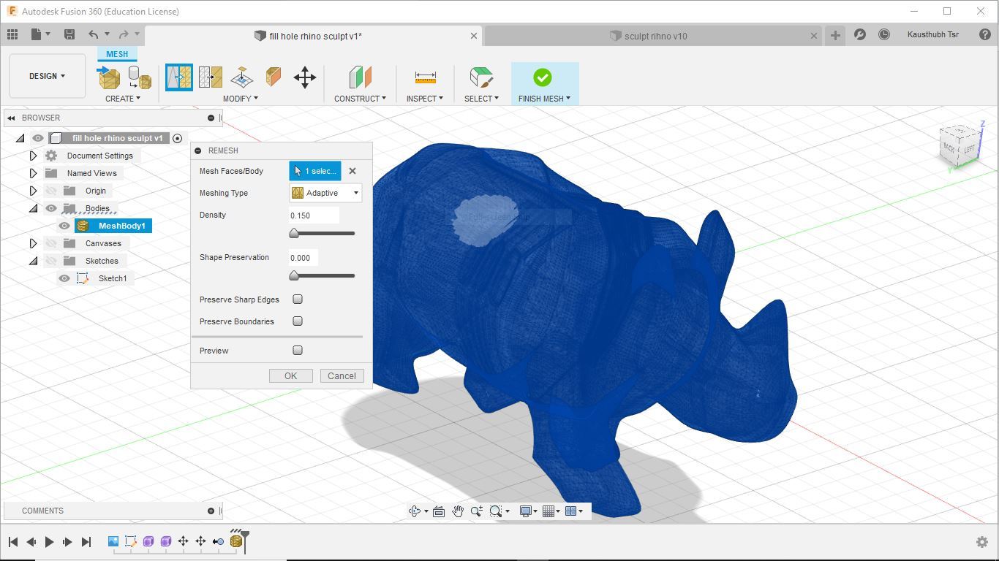Open the DESIGN workspace dropdown
999x561 pixels.
[48, 76]
